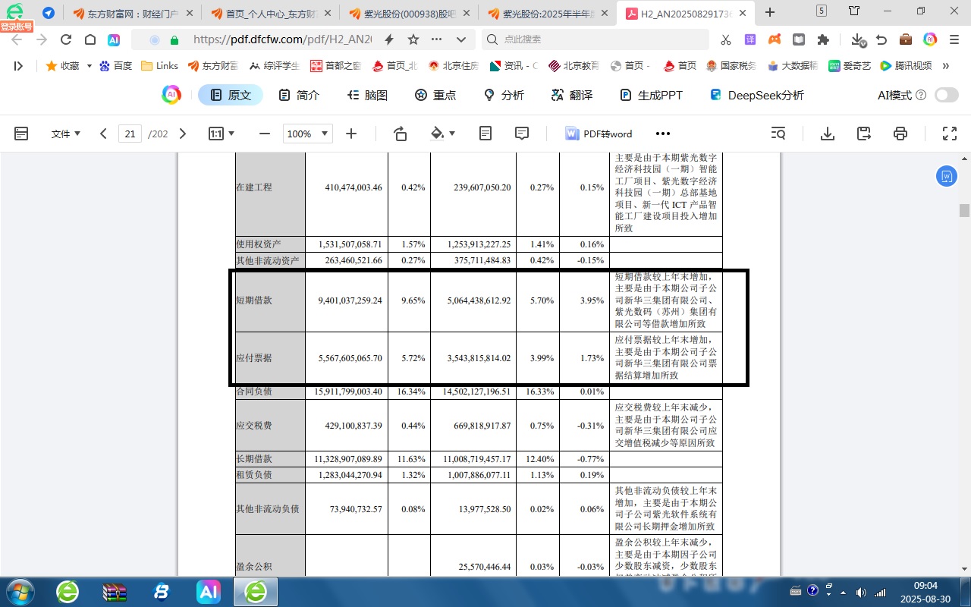Viewport: 971px width, 607px height.
Task: Click the address bar URL
Action: (282, 40)
